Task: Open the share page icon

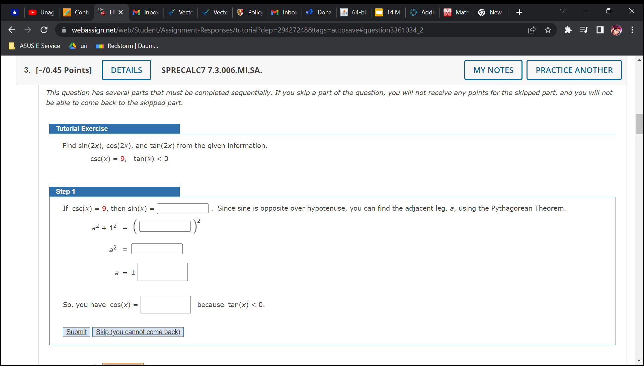Action: (532, 30)
